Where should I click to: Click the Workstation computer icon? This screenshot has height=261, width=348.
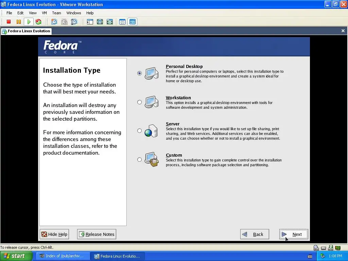click(152, 102)
